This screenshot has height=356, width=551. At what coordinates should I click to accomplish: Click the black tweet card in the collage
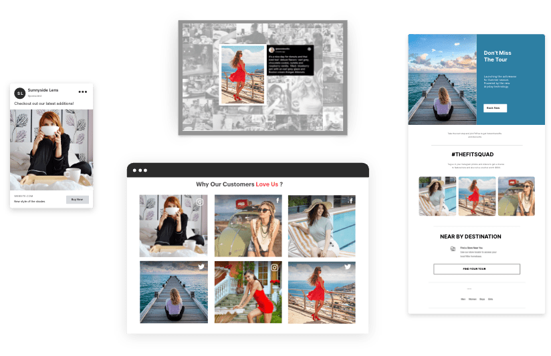(x=290, y=60)
